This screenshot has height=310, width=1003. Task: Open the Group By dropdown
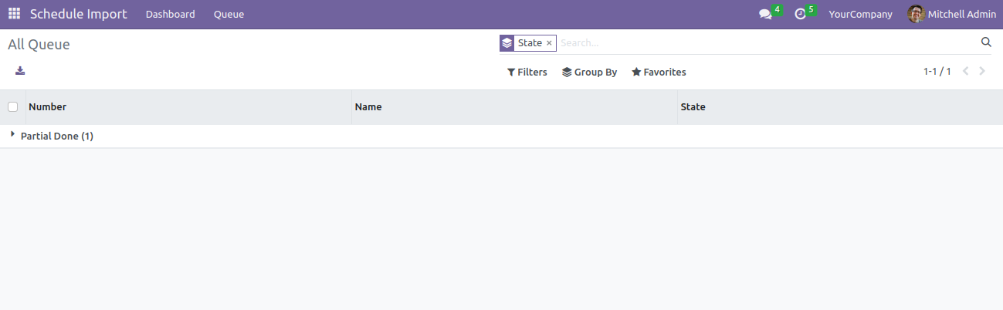[589, 72]
